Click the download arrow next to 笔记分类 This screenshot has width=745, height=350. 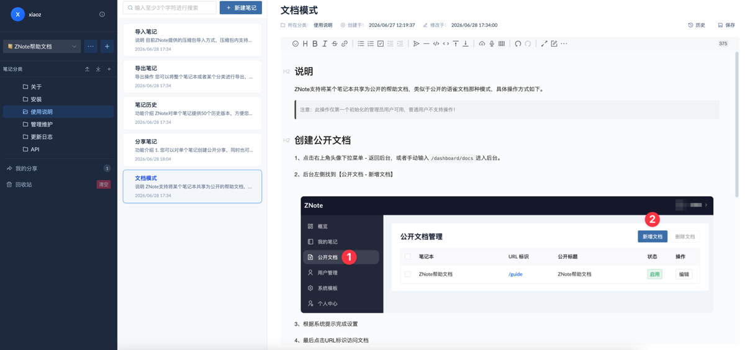click(98, 69)
